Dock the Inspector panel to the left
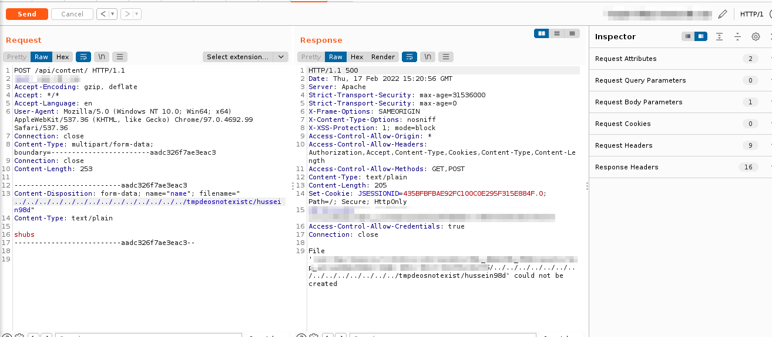The width and height of the screenshot is (772, 337). [x=687, y=36]
